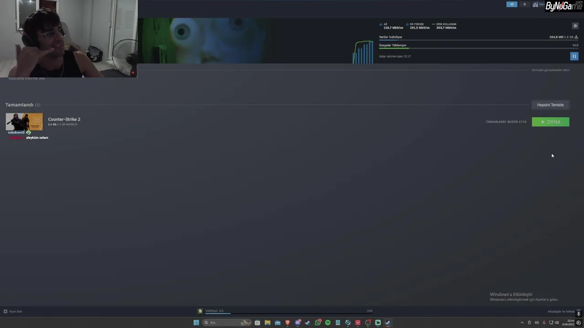Screen dimensions: 584x328
Task: Click the download icon next to 164,8 MB
Action: point(576,37)
